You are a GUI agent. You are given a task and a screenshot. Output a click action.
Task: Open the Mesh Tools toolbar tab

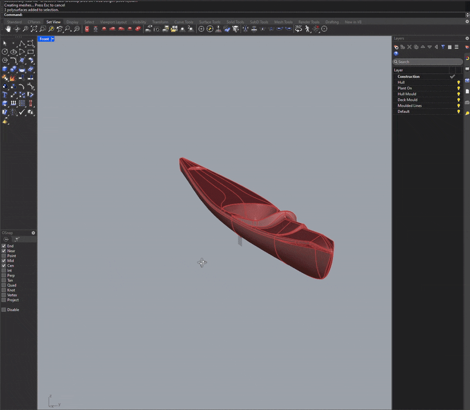(283, 22)
